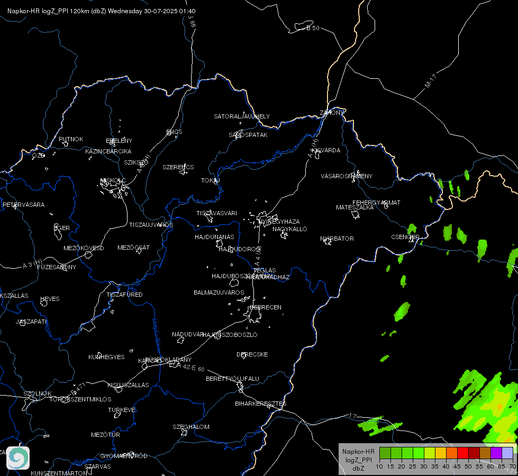The height and width of the screenshot is (476, 518).
Task: Click the EGER city label
Action: tap(62, 228)
